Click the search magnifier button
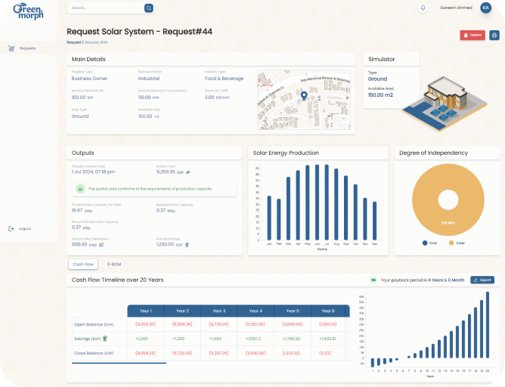Viewport: 505px width, 387px height. pyautogui.click(x=149, y=8)
